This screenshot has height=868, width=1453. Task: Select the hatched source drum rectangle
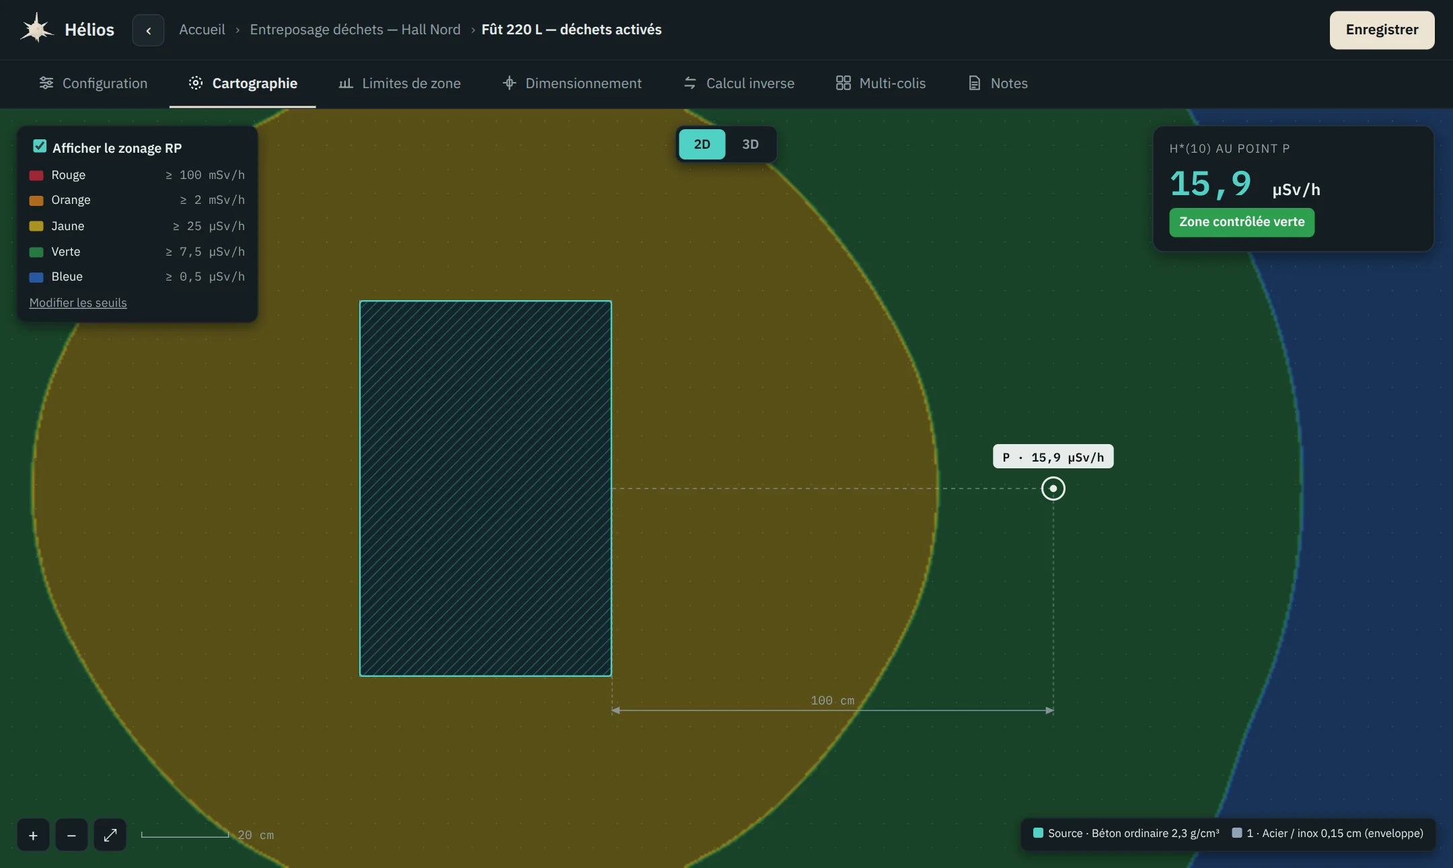pos(486,489)
